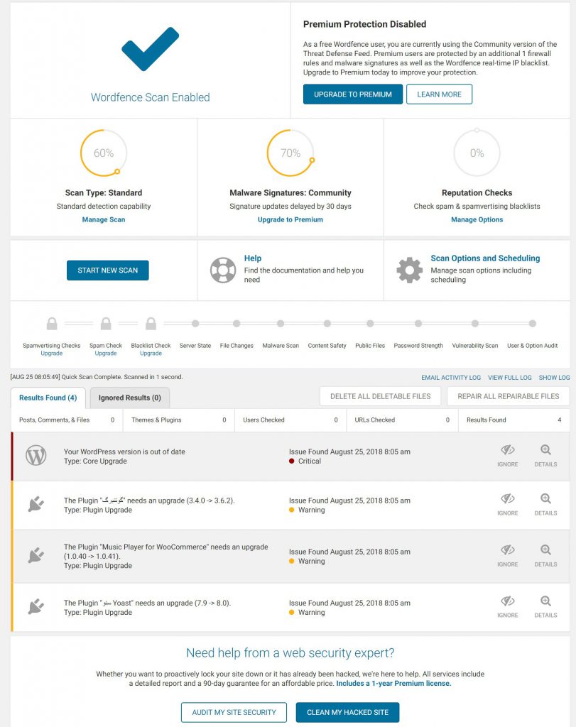Click the 'Results Found' 4 summary cell
This screenshot has height=727, width=576.
tap(514, 420)
